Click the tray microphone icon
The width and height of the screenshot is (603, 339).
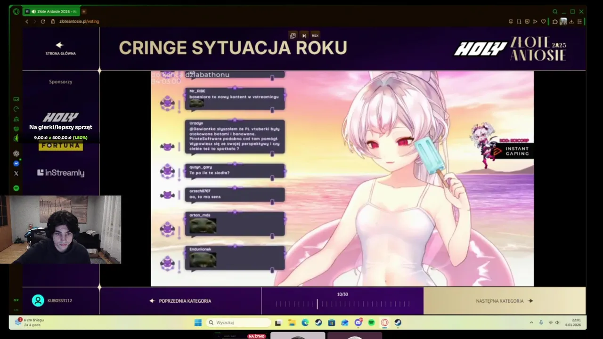click(x=541, y=323)
